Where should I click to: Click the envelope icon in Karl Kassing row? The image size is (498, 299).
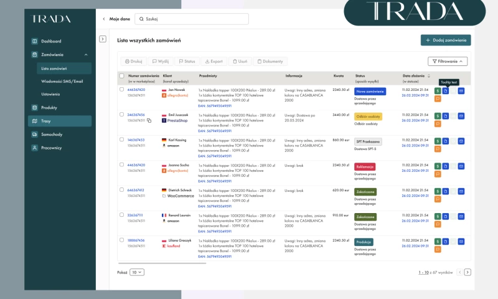461,141
